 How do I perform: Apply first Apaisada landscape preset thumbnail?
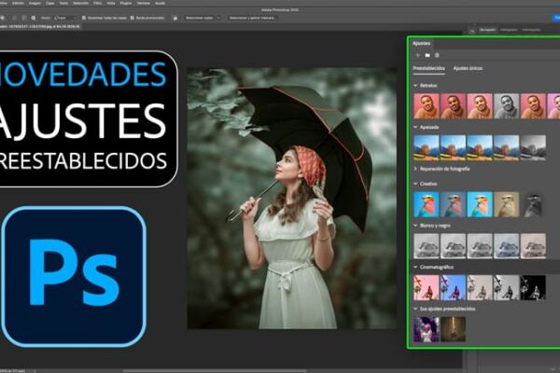click(x=427, y=147)
